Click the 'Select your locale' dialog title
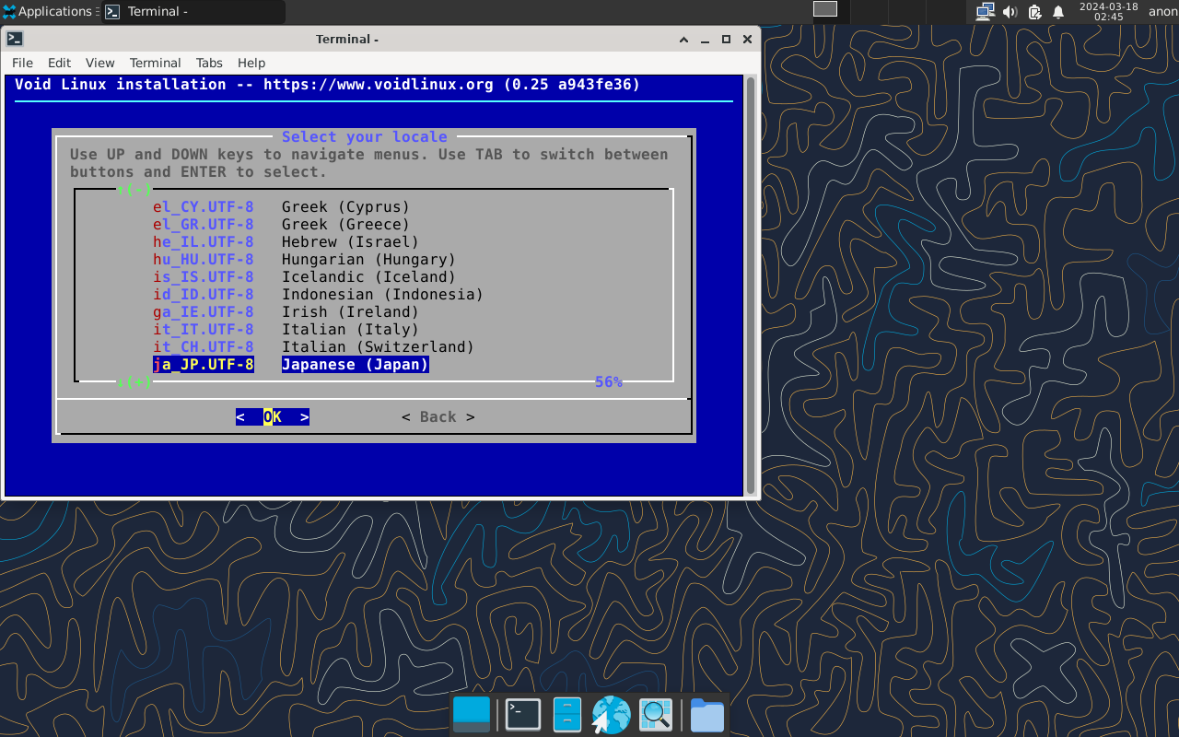This screenshot has width=1179, height=737. point(365,137)
